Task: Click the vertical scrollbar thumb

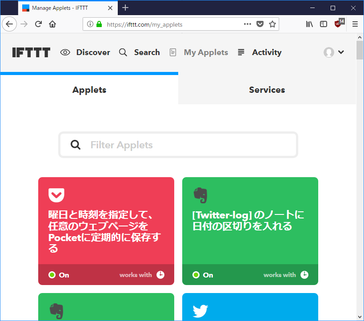Action: [360, 50]
